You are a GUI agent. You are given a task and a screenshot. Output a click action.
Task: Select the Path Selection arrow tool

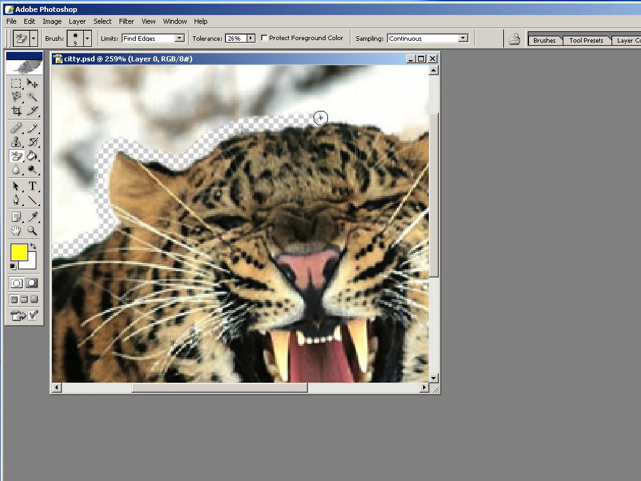pyautogui.click(x=16, y=186)
